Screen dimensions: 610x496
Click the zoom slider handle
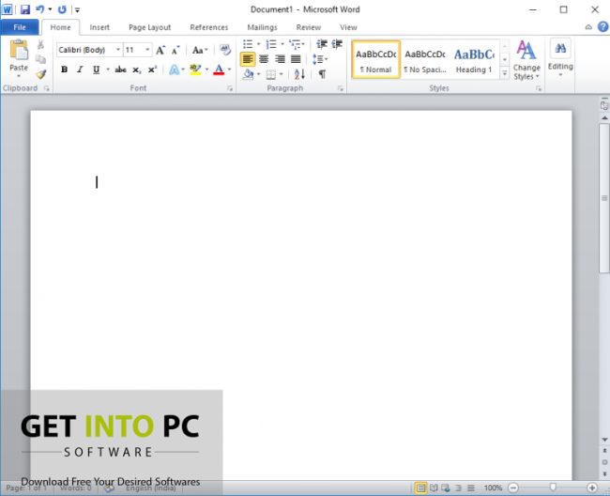tap(553, 488)
